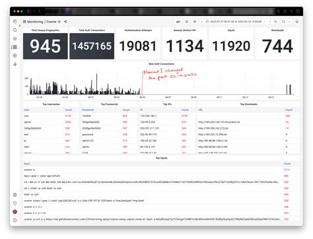The width and height of the screenshot is (313, 239).
Task: Open the Inputs stat panel title menu
Action: click(x=231, y=30)
